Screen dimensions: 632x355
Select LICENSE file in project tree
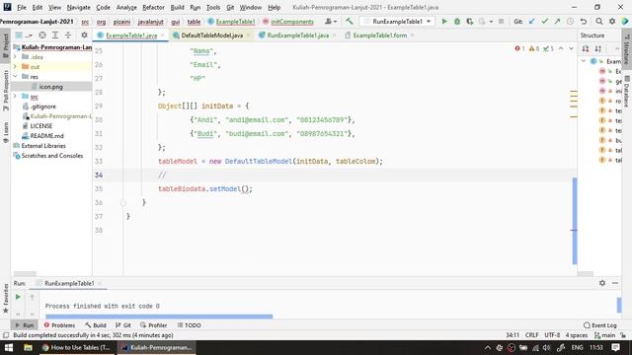click(x=41, y=126)
